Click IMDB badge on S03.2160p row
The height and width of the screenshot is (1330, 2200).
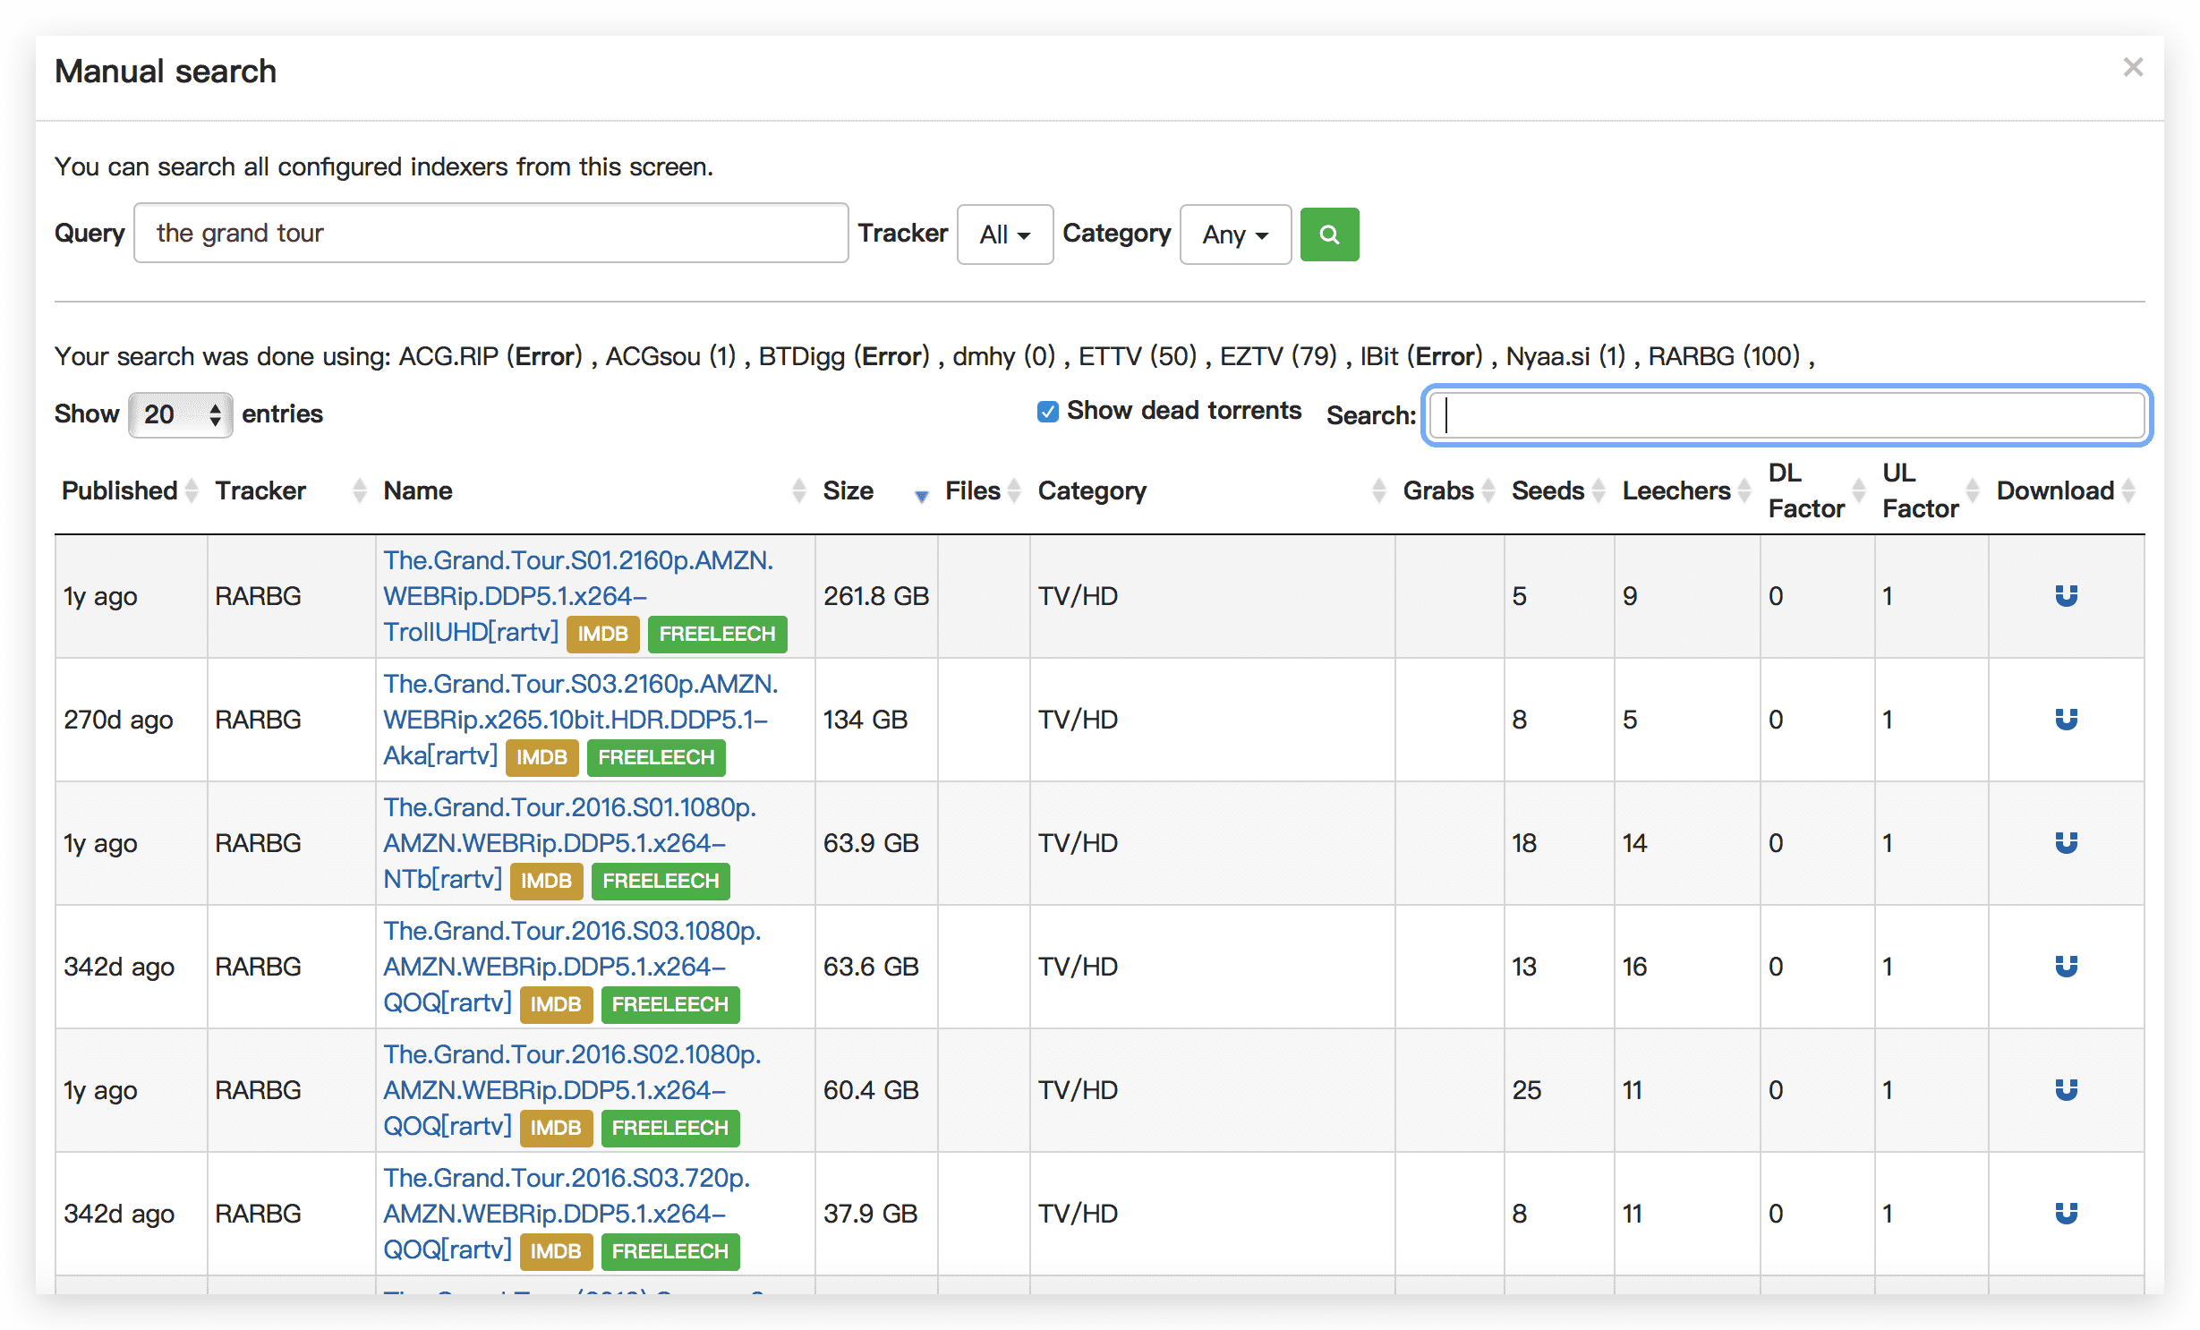(541, 757)
